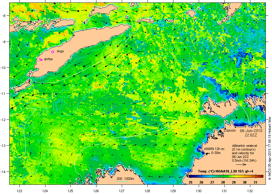Click the '0.5m/s (1kt 24h)' scale text
Image resolution: width=272 pixels, height=194 pixels.
pos(244,161)
